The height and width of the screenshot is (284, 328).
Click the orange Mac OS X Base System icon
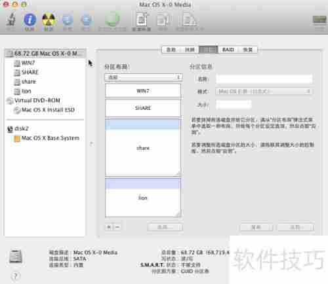(17, 139)
